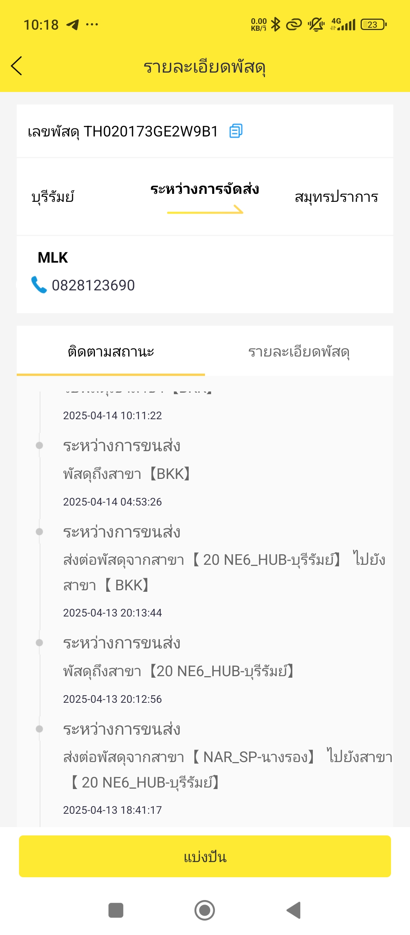Call phone number 0828123690
Image resolution: width=410 pixels, height=935 pixels.
tap(93, 285)
